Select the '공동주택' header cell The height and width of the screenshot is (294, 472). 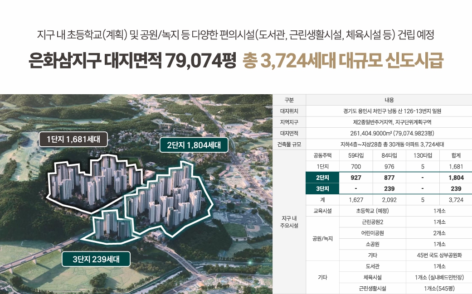click(322, 155)
